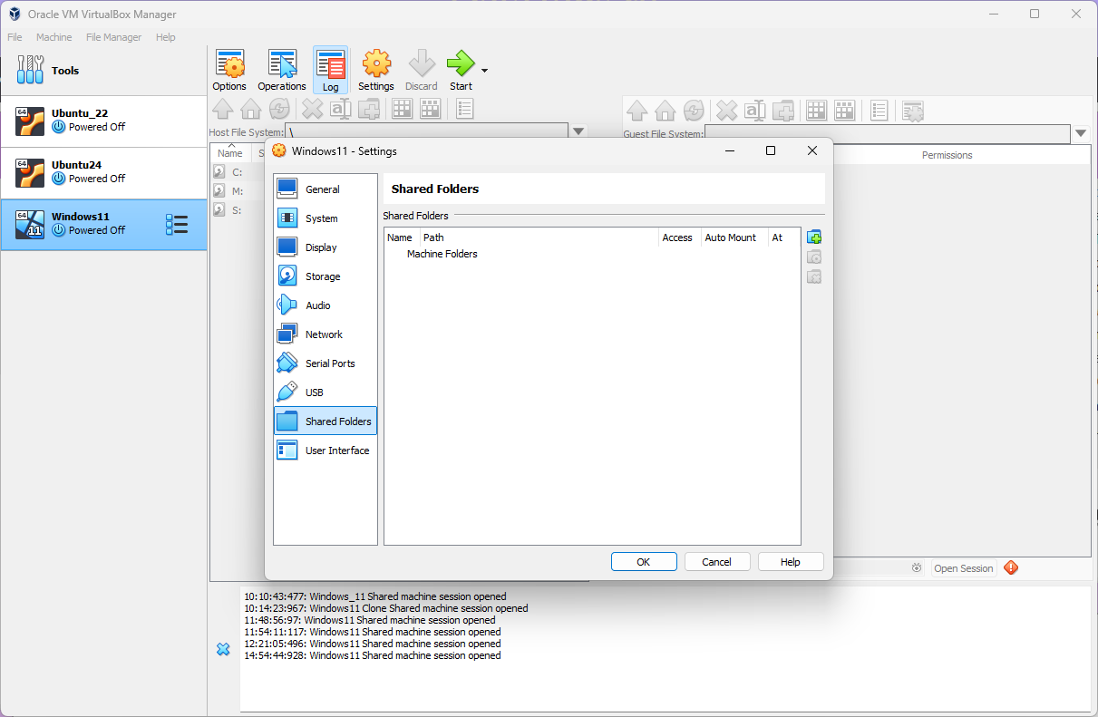Image resolution: width=1098 pixels, height=717 pixels.
Task: Select the Tools entry
Action: pos(103,71)
